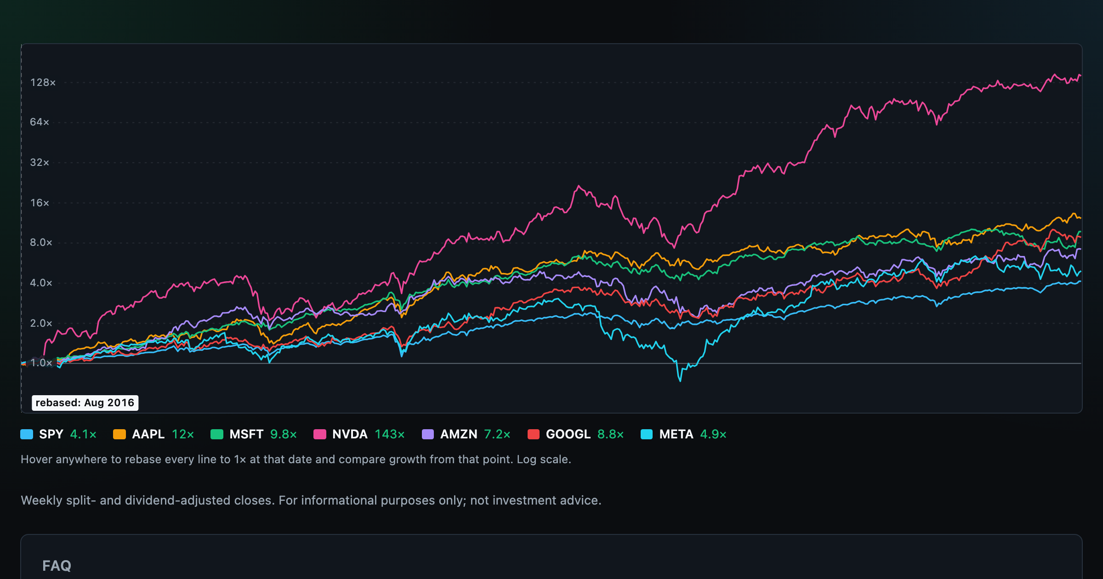Click the AAPL 12× growth value
This screenshot has width=1103, height=579.
(183, 434)
